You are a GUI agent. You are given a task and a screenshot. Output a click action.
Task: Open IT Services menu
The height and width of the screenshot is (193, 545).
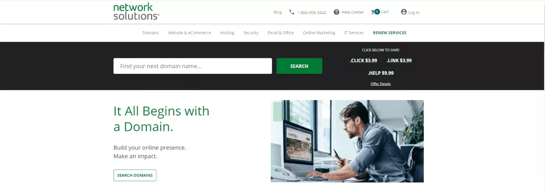pos(354,33)
